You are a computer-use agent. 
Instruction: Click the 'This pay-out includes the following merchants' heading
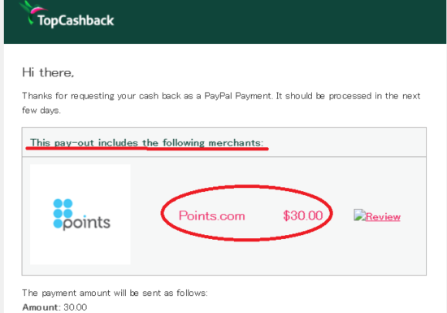147,142
